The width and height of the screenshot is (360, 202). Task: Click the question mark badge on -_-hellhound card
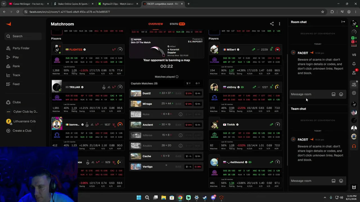[277, 162]
